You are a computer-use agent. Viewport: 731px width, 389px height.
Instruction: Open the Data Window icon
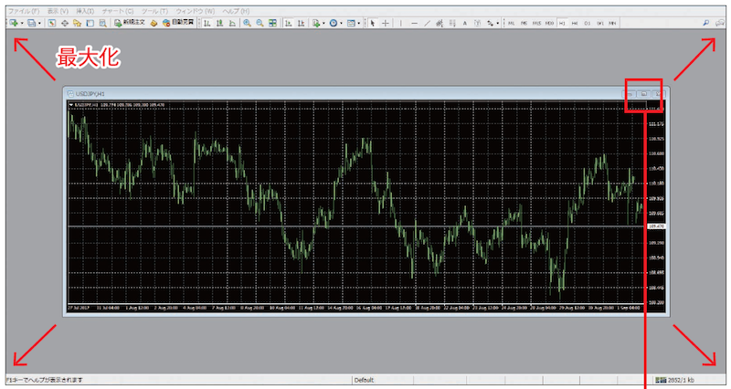[x=65, y=23]
